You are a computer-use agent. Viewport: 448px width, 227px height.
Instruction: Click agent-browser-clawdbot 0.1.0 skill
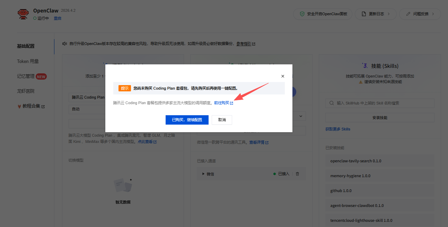[x=380, y=206]
